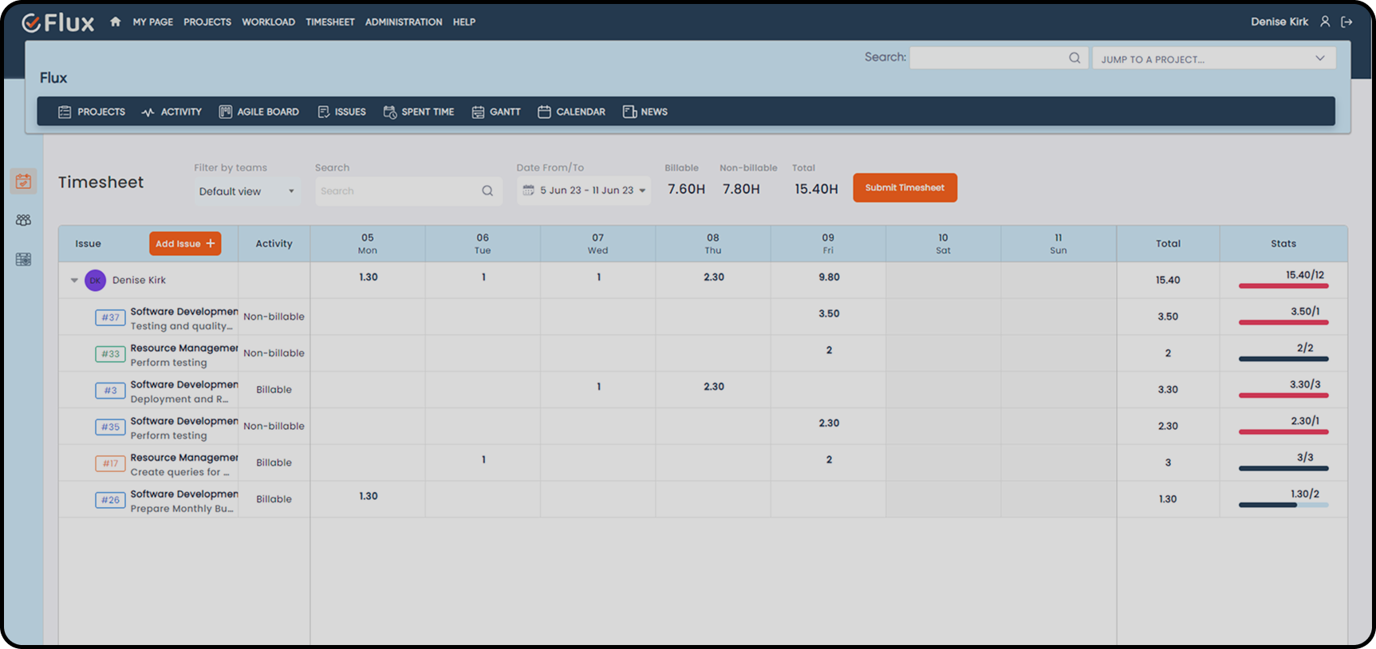Viewport: 1376px width, 649px height.
Task: Click the magnifier in timesheet search field
Action: tap(487, 191)
